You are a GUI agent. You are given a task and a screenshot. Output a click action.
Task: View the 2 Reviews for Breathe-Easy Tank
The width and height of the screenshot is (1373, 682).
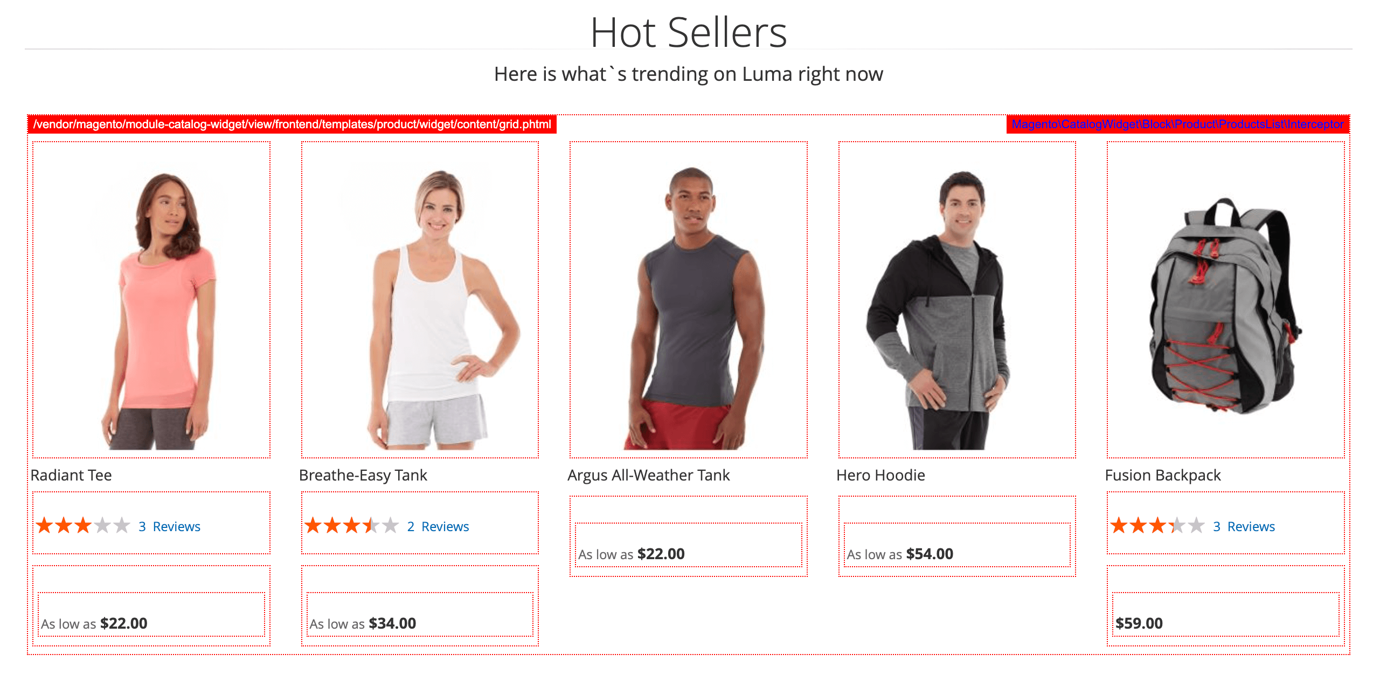[438, 526]
